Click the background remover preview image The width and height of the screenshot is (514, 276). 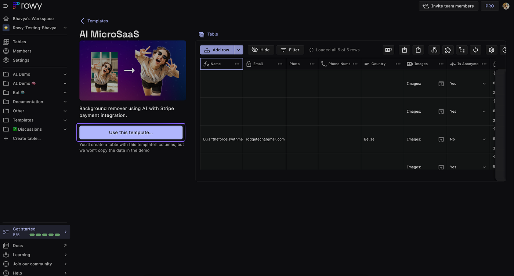point(133,70)
